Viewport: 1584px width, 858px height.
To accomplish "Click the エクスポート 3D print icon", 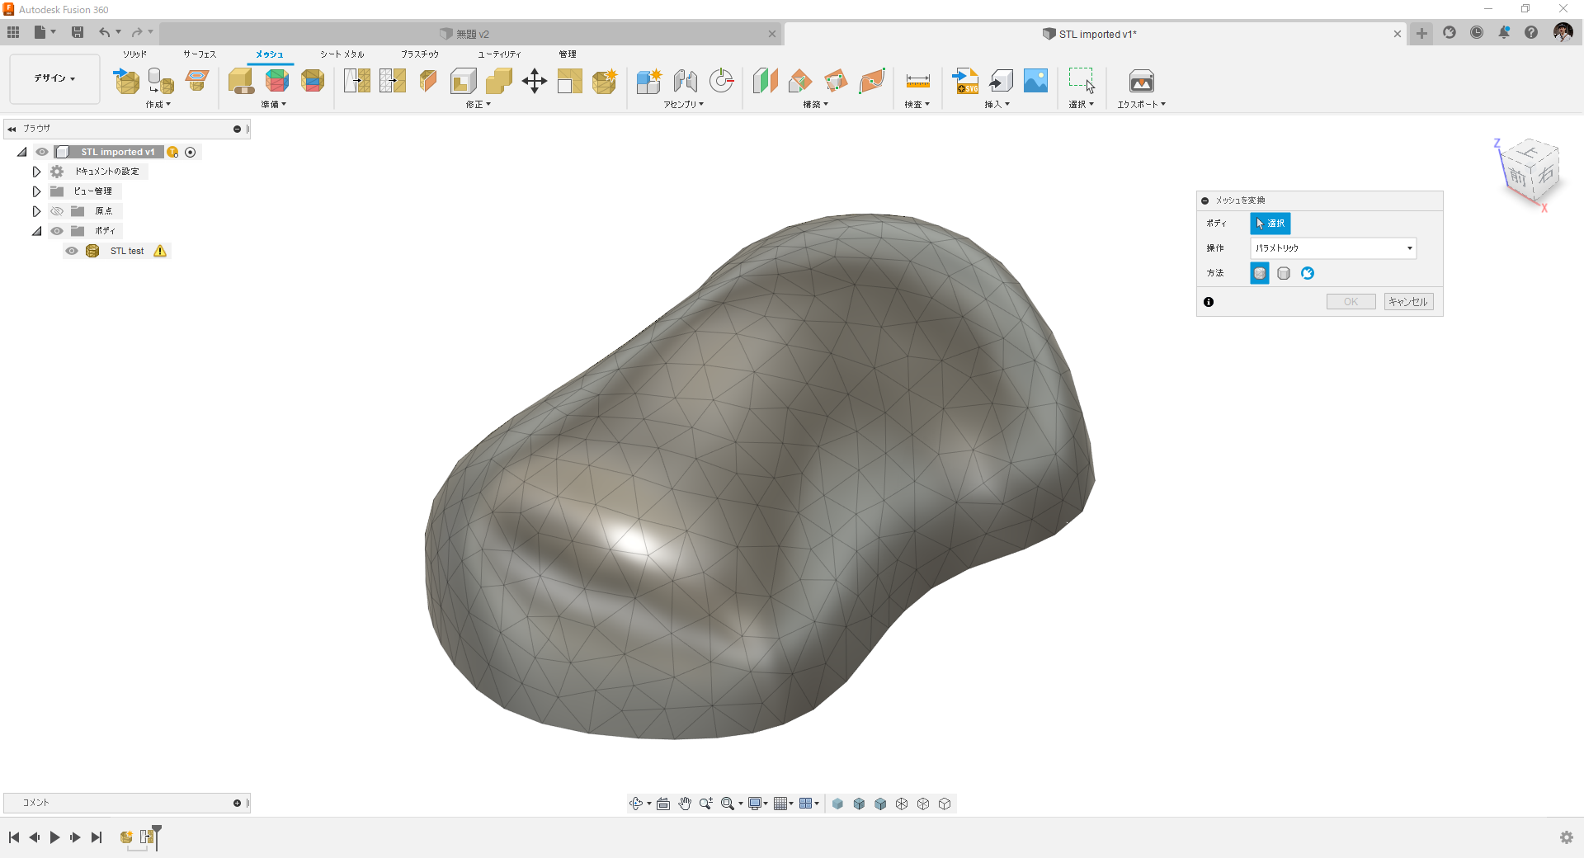I will [x=1142, y=81].
